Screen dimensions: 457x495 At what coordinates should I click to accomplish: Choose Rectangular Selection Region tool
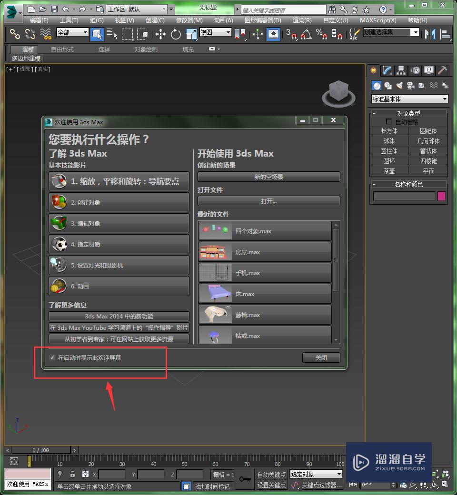point(127,34)
